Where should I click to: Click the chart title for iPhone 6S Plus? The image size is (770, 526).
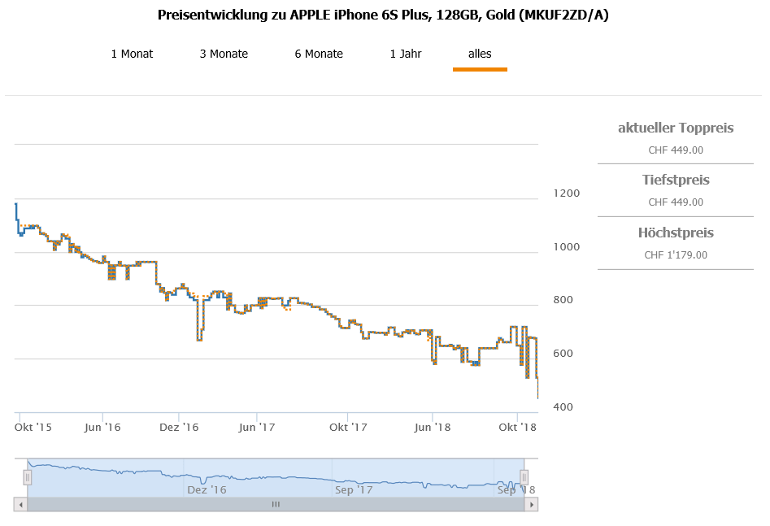pyautogui.click(x=383, y=15)
